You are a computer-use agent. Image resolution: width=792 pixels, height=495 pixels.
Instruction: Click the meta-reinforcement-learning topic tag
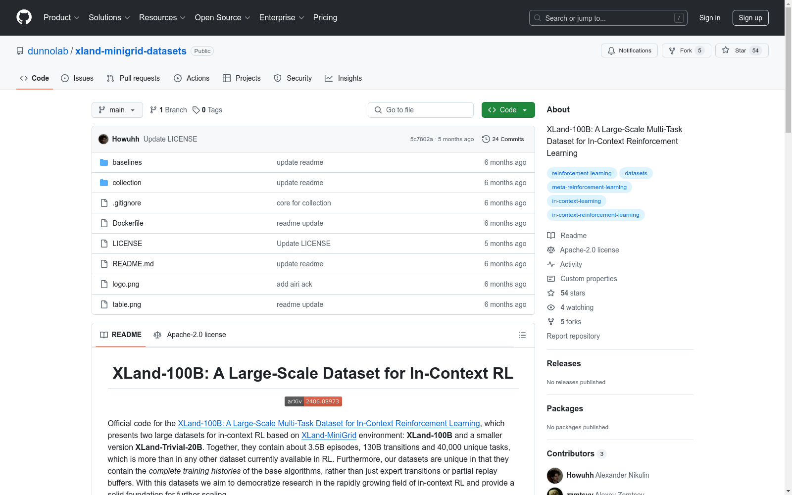(x=589, y=187)
